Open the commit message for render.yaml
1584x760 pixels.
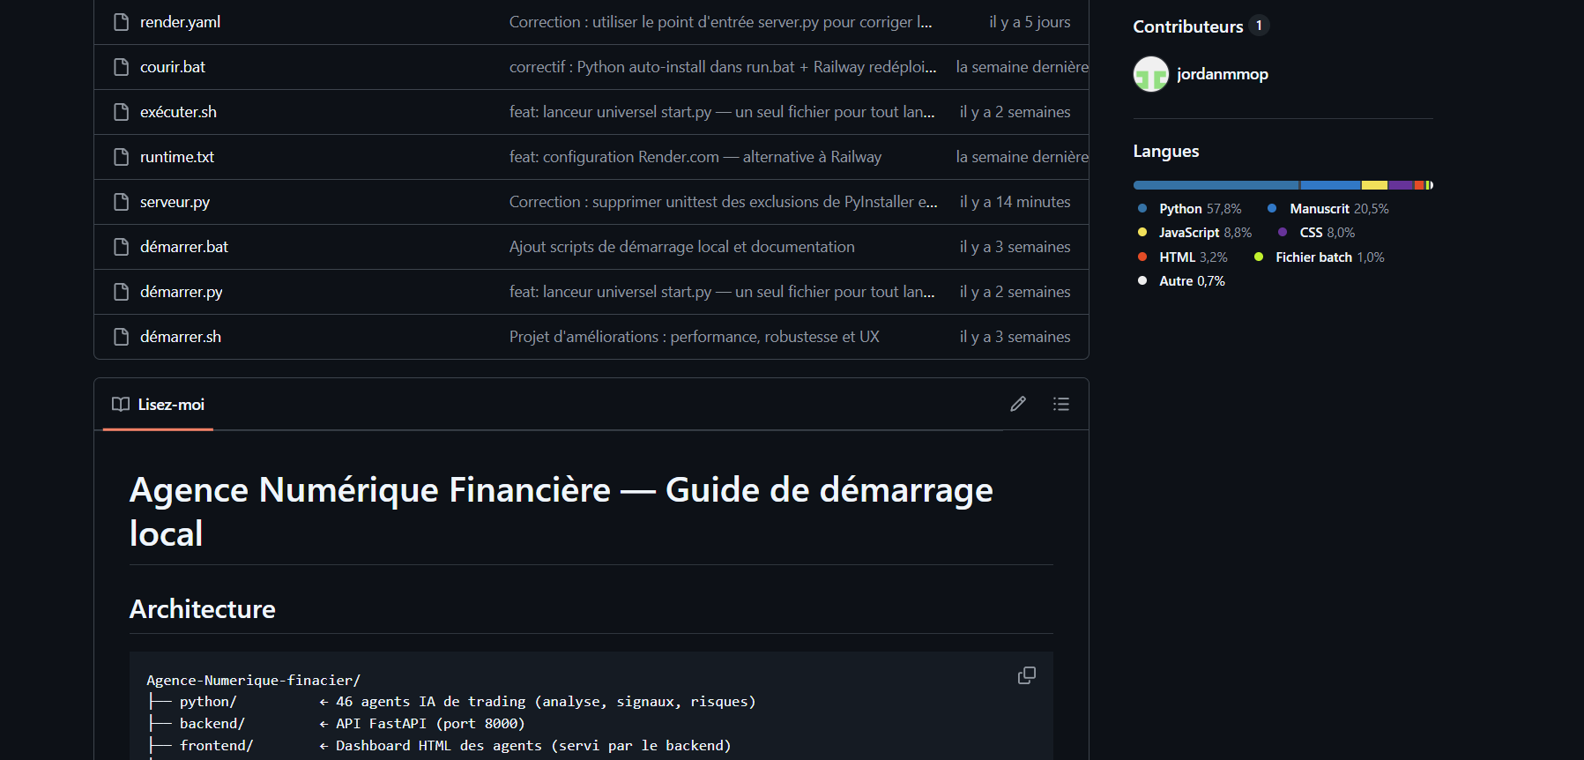coord(720,22)
